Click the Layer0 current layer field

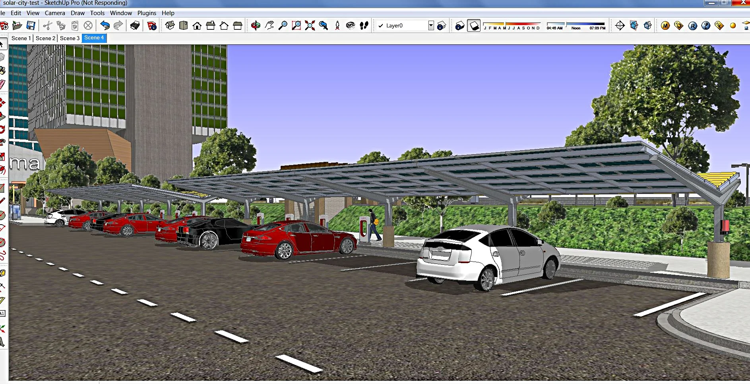405,25
